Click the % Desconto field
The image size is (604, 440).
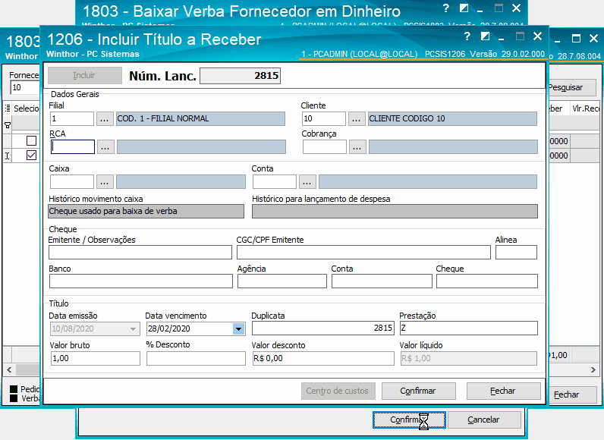196,358
